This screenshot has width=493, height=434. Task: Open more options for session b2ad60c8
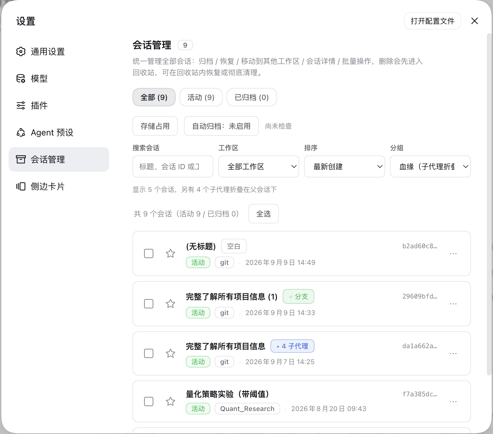[453, 253]
